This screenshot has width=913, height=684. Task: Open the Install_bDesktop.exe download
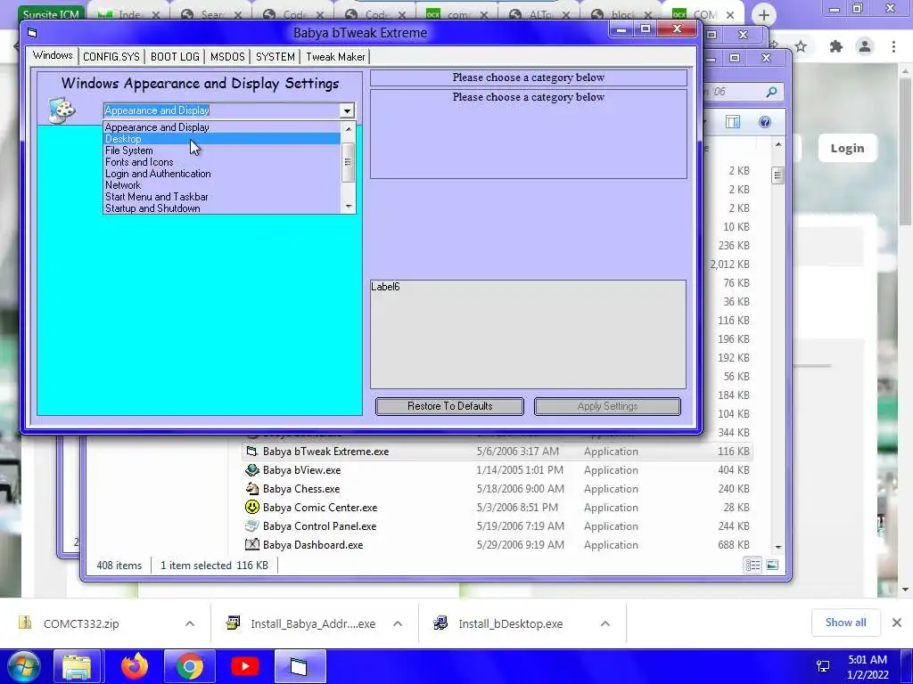[510, 623]
